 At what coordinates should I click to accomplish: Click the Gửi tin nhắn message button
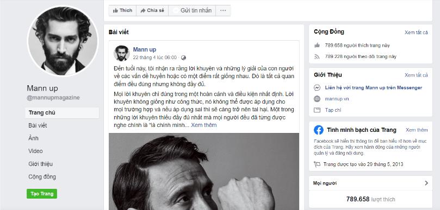[192, 10]
